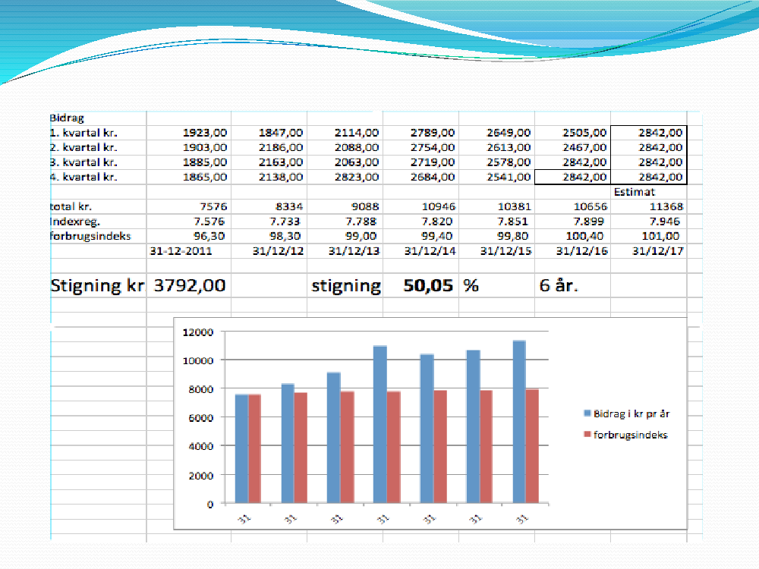The image size is (759, 569).
Task: Click the '1. kvartal kr.' row label
Action: (x=83, y=133)
